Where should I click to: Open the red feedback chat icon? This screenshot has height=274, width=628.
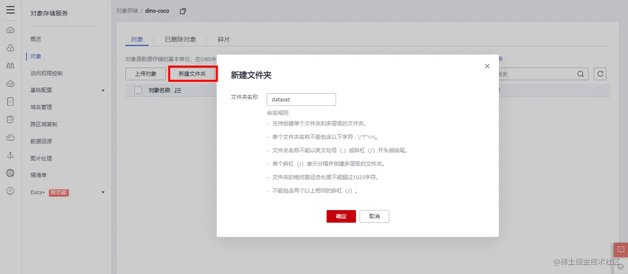(x=621, y=250)
